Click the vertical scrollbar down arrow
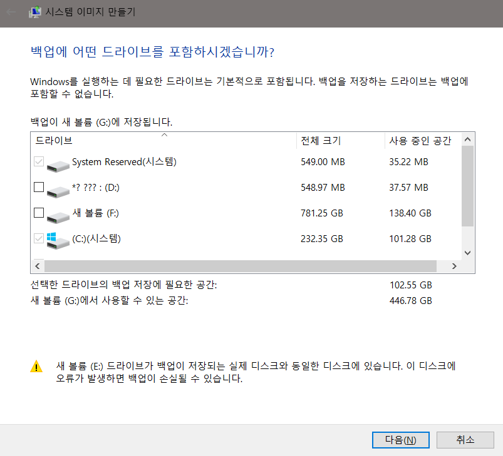The image size is (503, 456). click(x=468, y=253)
